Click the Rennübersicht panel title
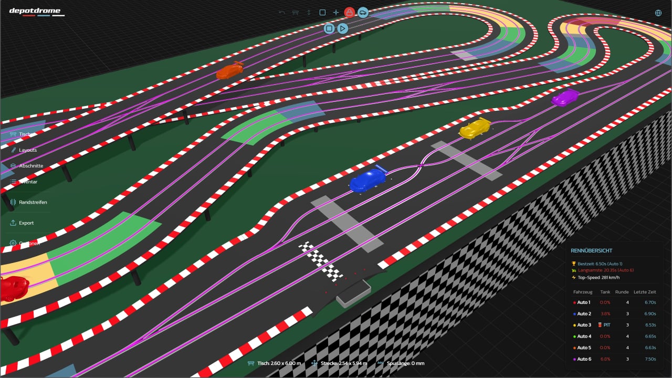Image resolution: width=672 pixels, height=378 pixels. [591, 251]
